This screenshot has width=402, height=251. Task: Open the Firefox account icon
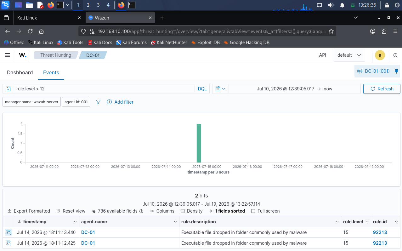pyautogui.click(x=373, y=31)
